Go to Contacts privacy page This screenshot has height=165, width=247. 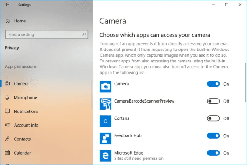pos(22,139)
